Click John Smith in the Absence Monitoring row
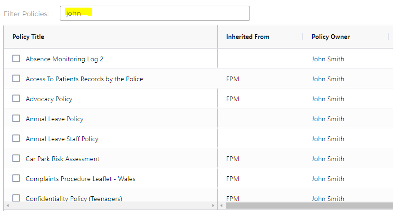The width and height of the screenshot is (393, 211). [328, 59]
